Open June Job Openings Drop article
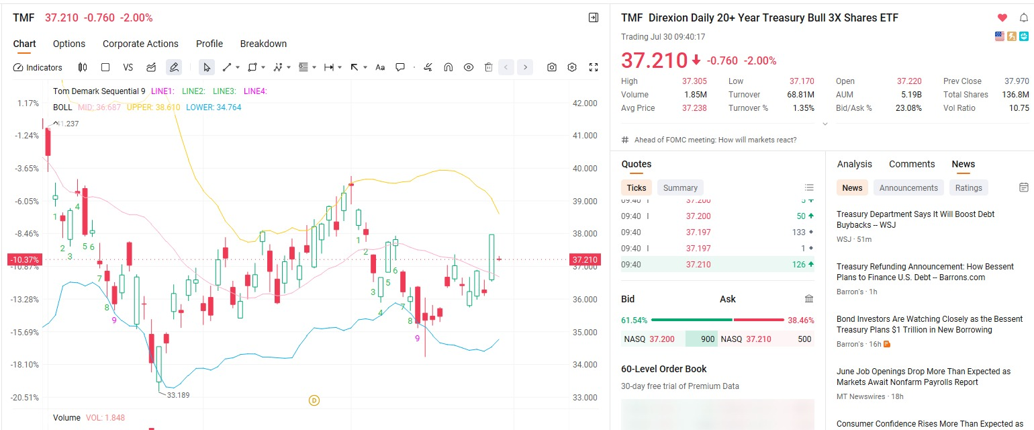Viewport: 1034px width, 430px height. point(923,377)
